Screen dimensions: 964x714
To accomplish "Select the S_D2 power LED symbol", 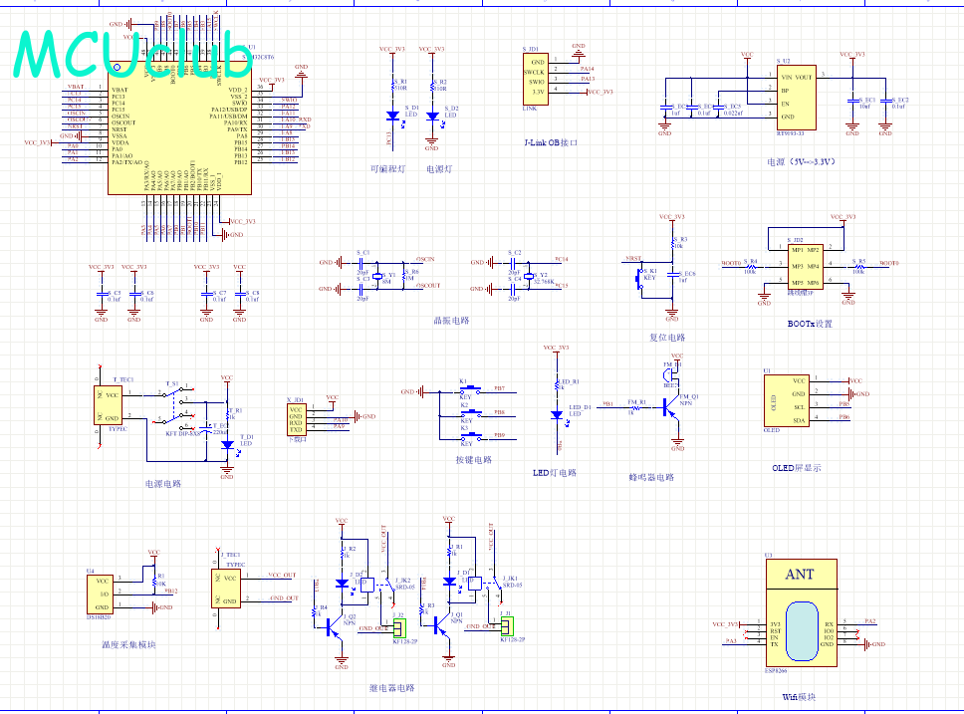I will [433, 116].
